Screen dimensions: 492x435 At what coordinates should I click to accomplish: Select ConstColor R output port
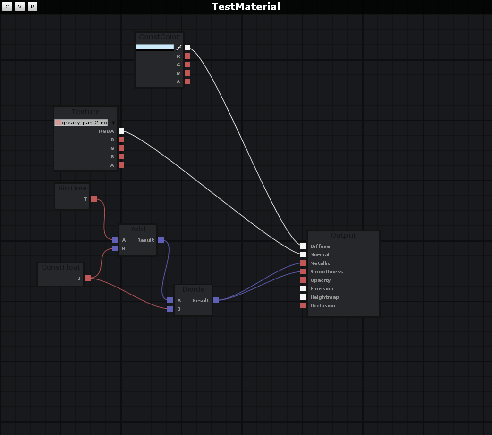(x=187, y=56)
